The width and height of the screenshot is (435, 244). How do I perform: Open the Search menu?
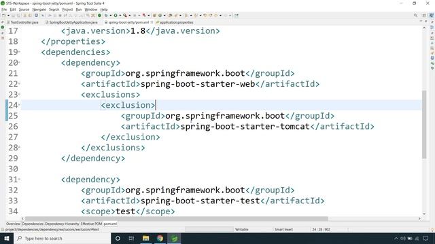click(x=54, y=9)
